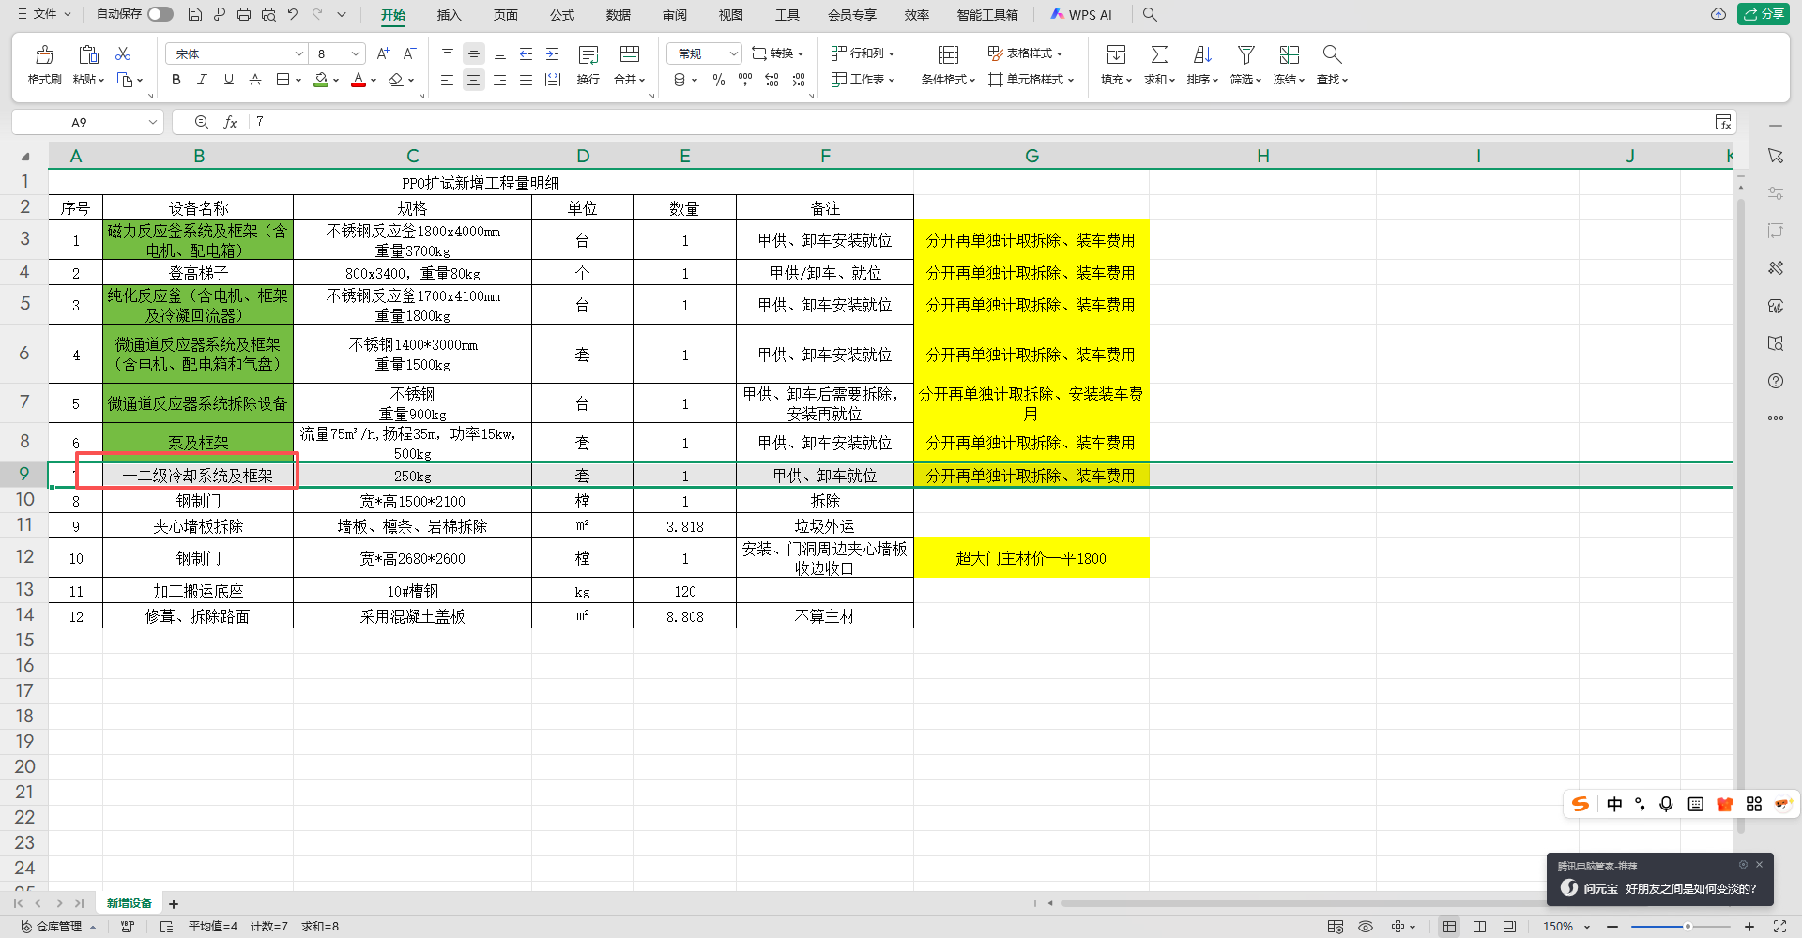Open the rows and columns (行和列) dropdown
Viewport: 1802px width, 938px height.
point(863,53)
